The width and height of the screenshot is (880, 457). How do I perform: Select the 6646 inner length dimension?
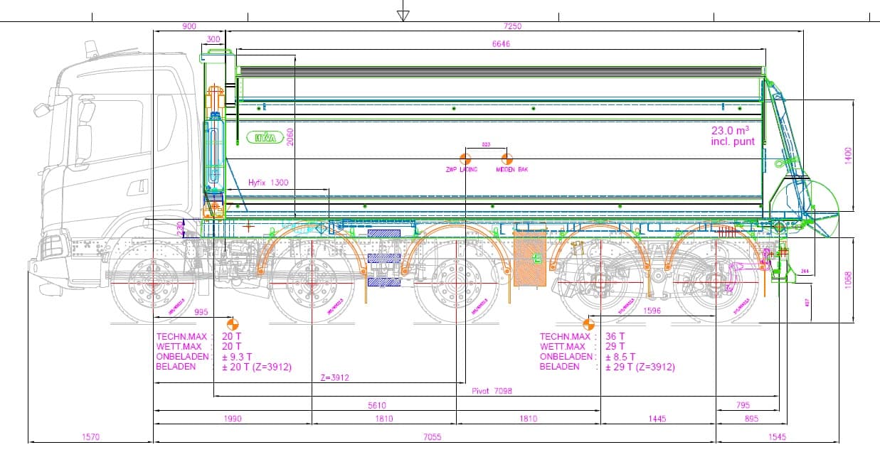tap(501, 44)
